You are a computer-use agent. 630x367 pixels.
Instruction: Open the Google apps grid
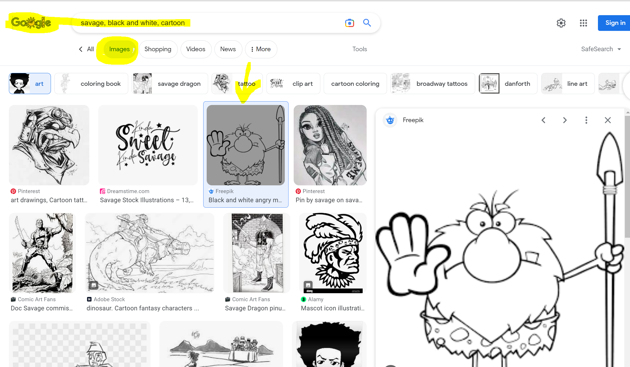(583, 23)
